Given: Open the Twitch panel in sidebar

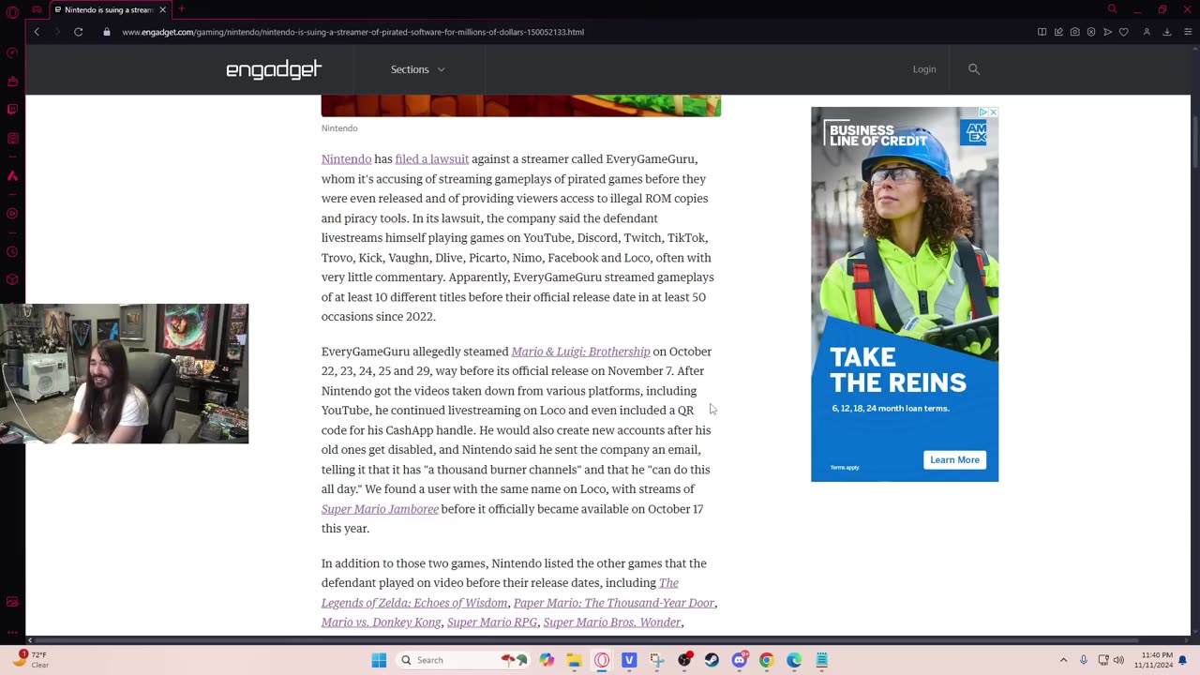Looking at the screenshot, I should [x=12, y=110].
